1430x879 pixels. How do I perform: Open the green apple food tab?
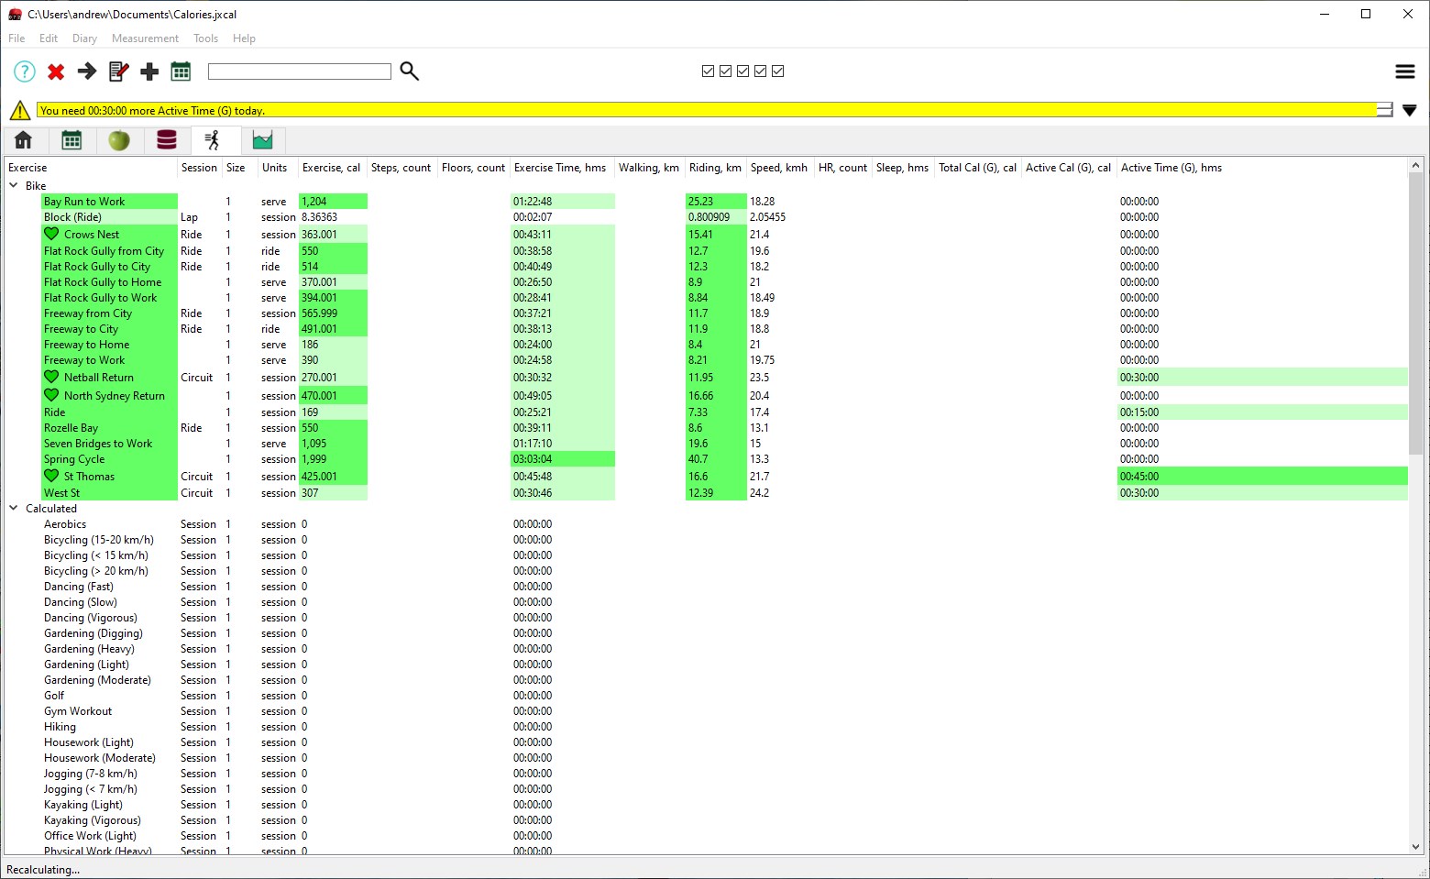(119, 140)
